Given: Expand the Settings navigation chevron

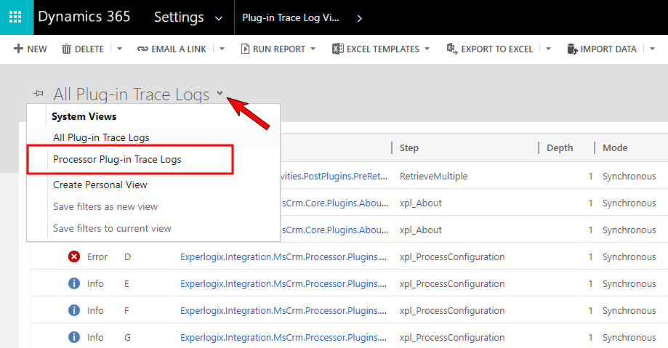Looking at the screenshot, I should pos(219,18).
